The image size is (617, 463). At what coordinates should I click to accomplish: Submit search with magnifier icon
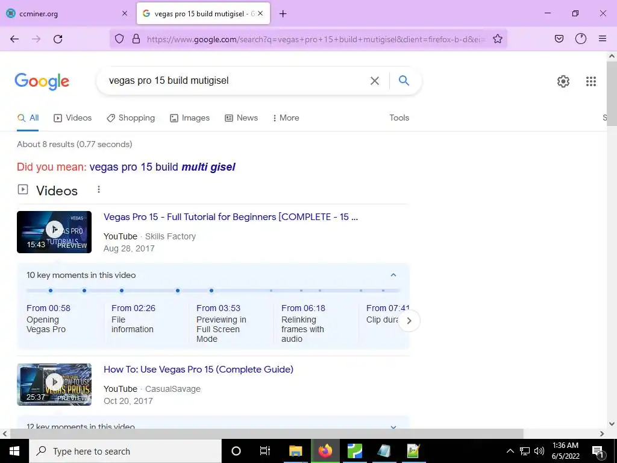pyautogui.click(x=404, y=80)
